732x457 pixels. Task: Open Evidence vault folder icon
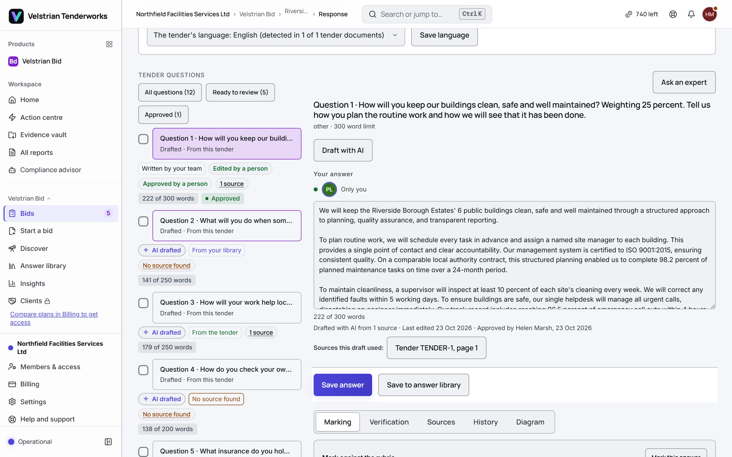12,135
